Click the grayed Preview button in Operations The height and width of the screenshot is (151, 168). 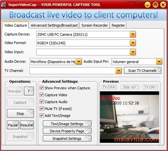click(15, 91)
